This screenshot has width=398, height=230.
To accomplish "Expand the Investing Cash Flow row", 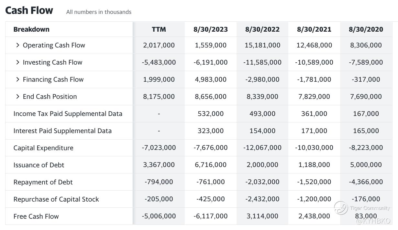I will click(x=18, y=62).
